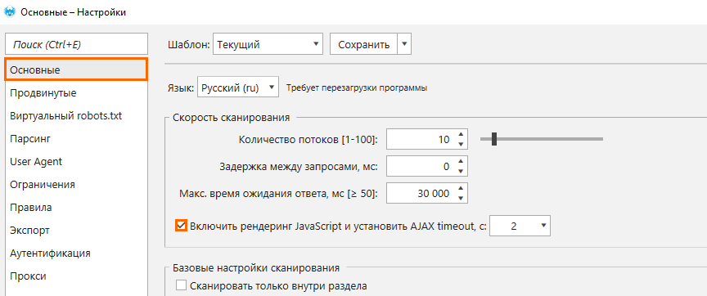Open the Виртуальный robots.txt section
Image resolution: width=707 pixels, height=296 pixels.
(76, 116)
